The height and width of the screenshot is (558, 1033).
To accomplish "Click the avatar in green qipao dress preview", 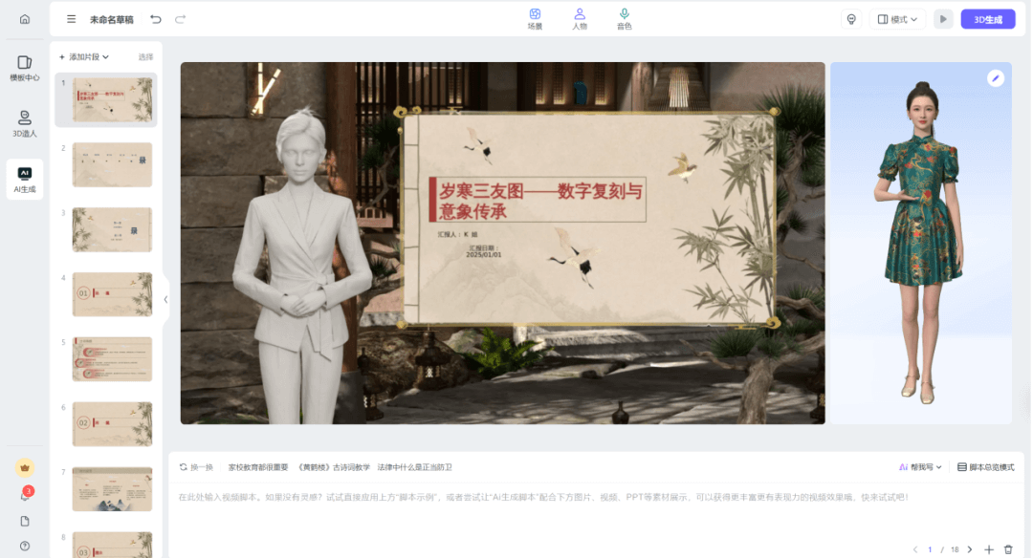I will click(x=919, y=244).
